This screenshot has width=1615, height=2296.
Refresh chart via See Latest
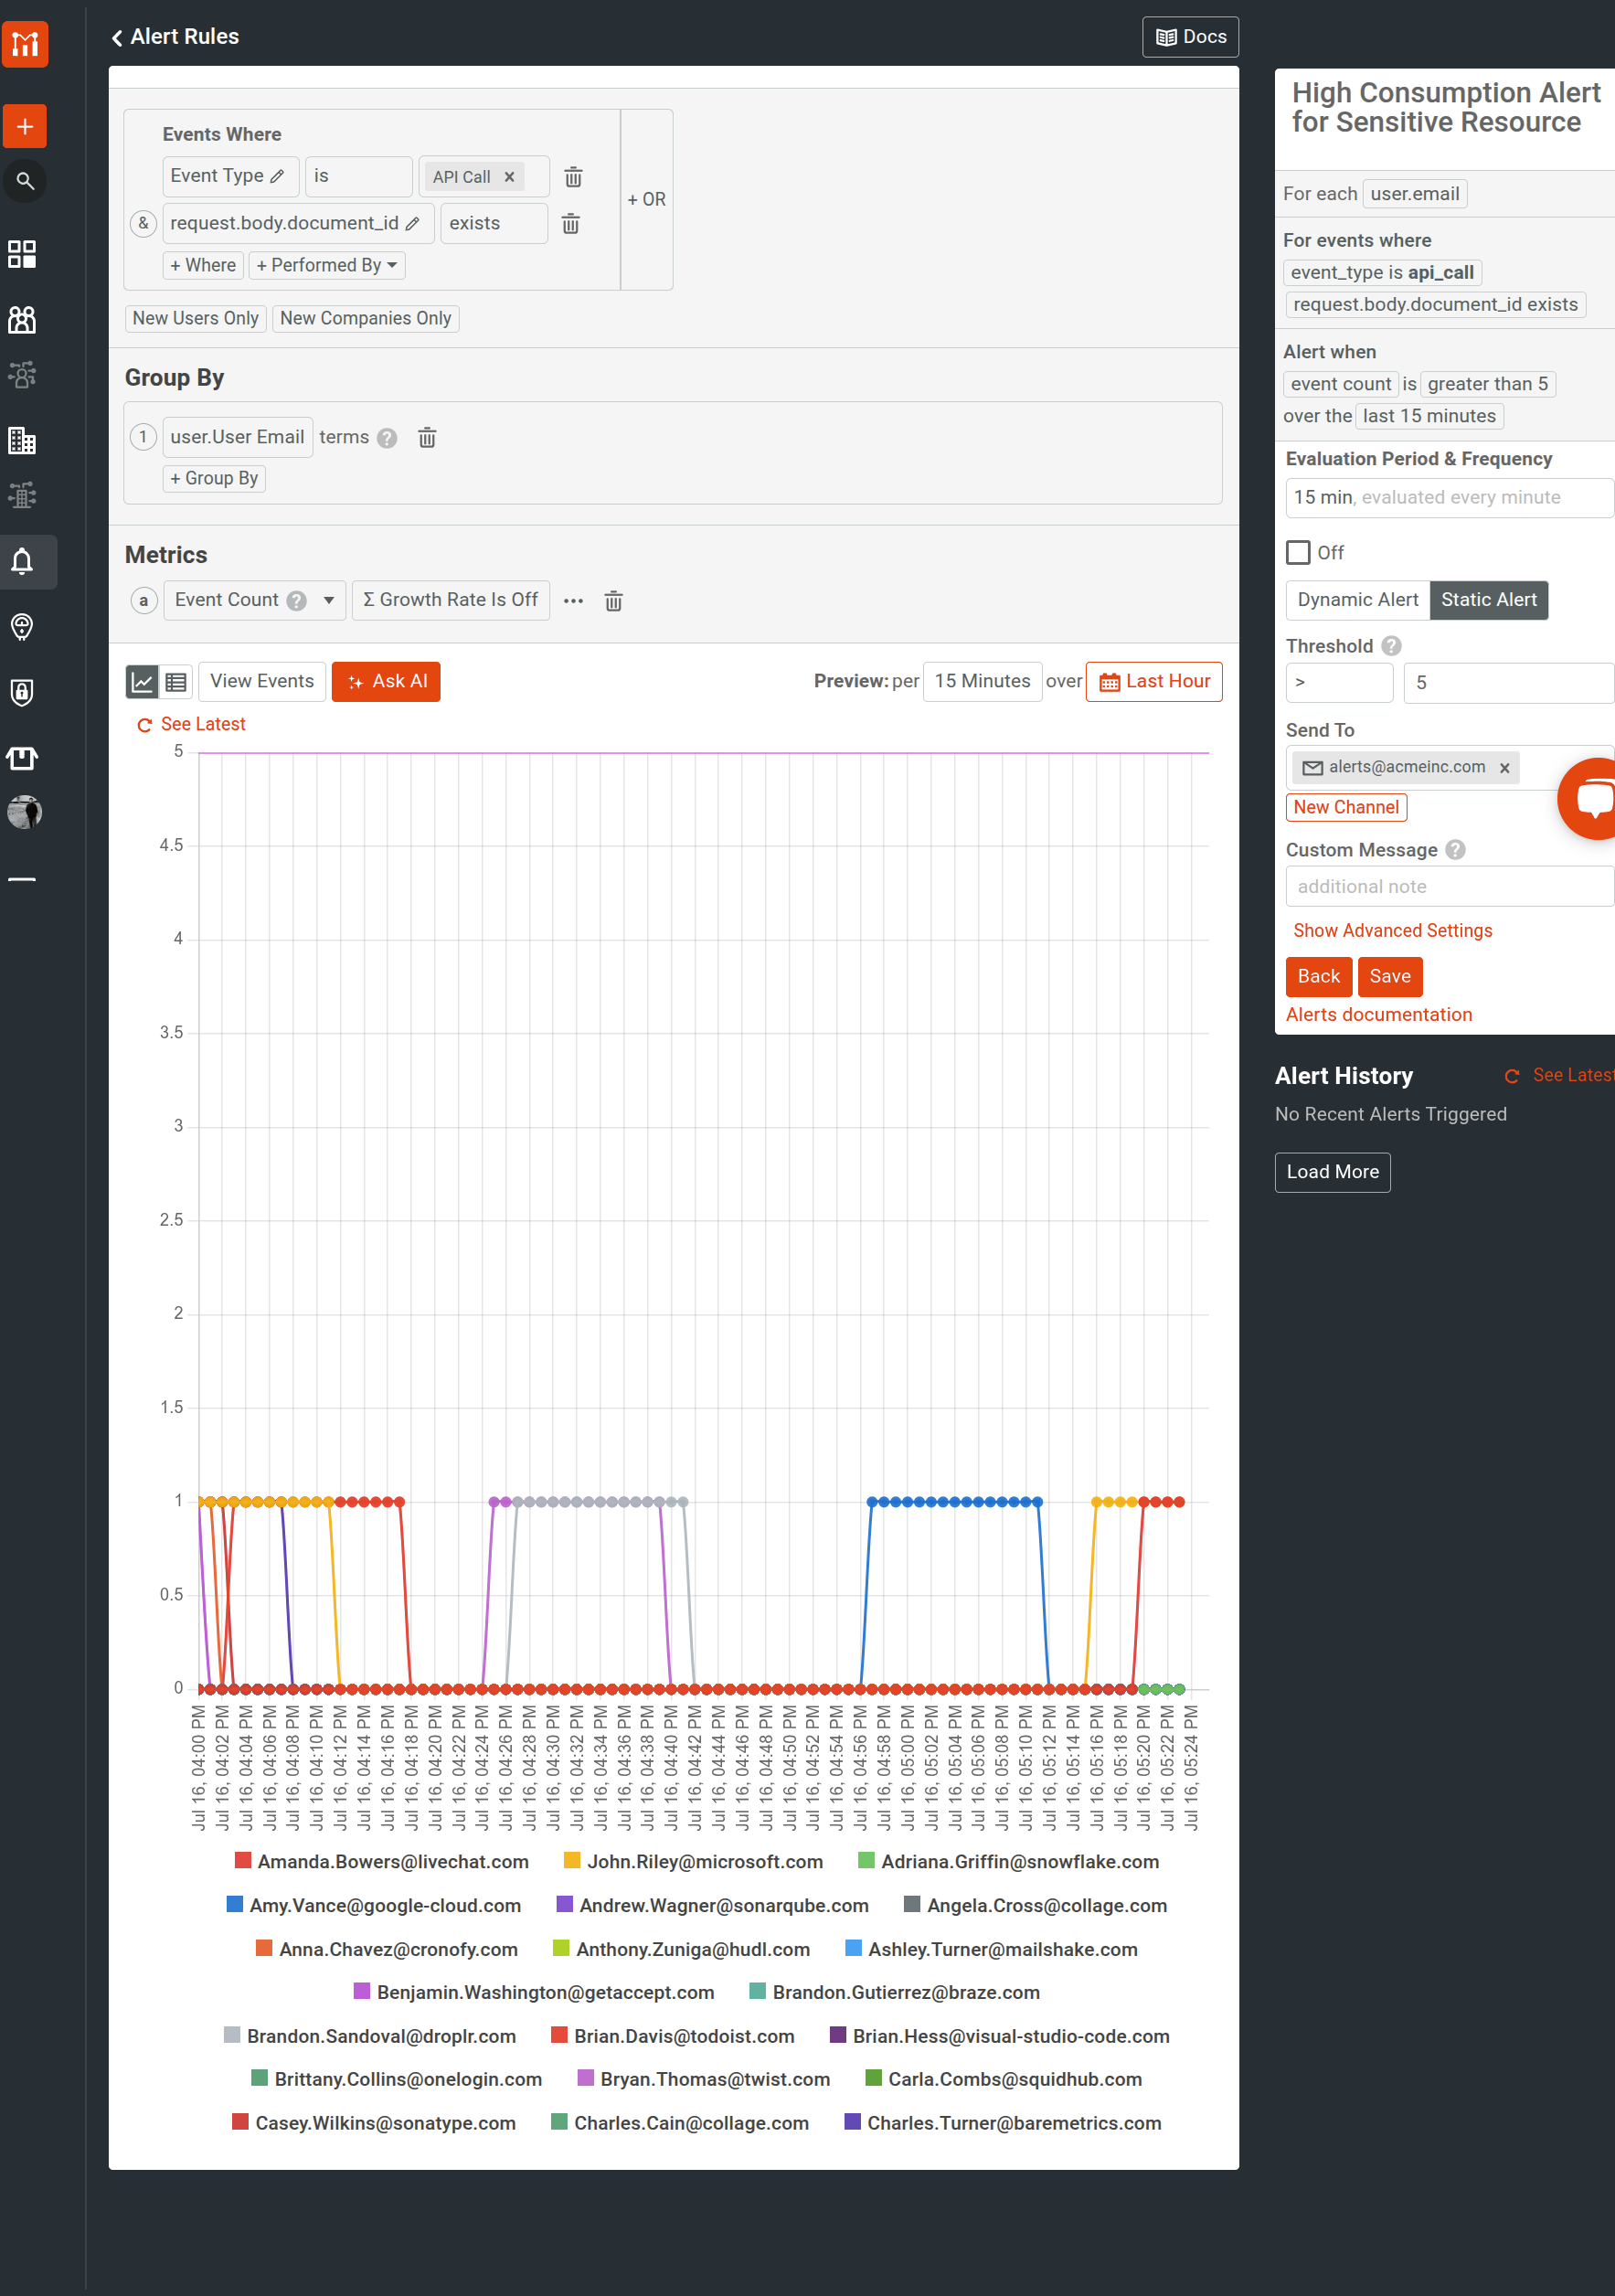click(x=191, y=724)
